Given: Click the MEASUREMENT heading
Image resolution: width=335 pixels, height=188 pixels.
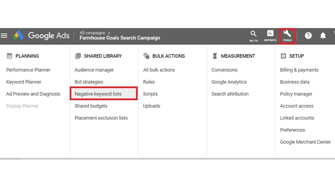Looking at the screenshot, I should (238, 56).
